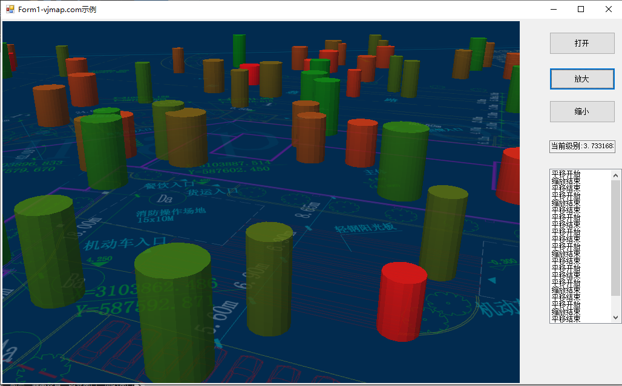This screenshot has width=622, height=386.
Task: Click the 8.65m dimension text on map
Action: pyautogui.click(x=307, y=211)
